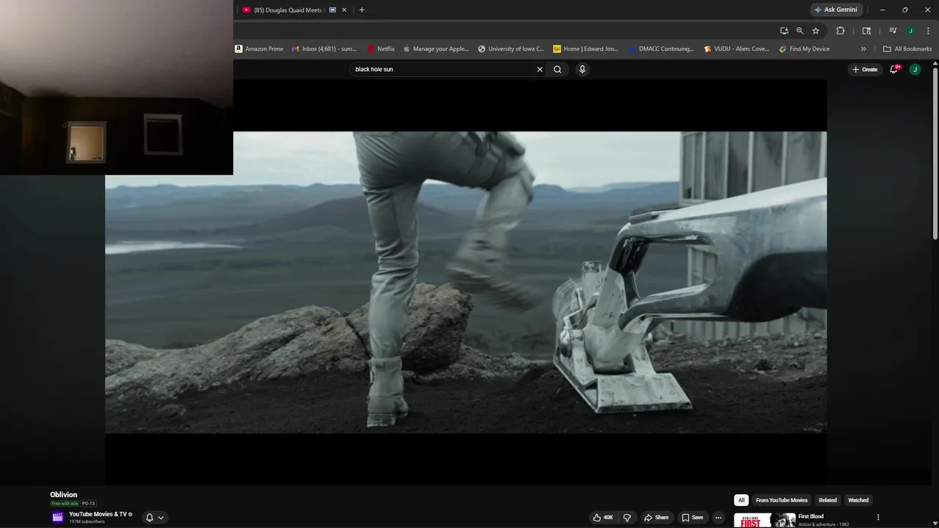
Task: Open a new browser tab
Action: coord(362,10)
